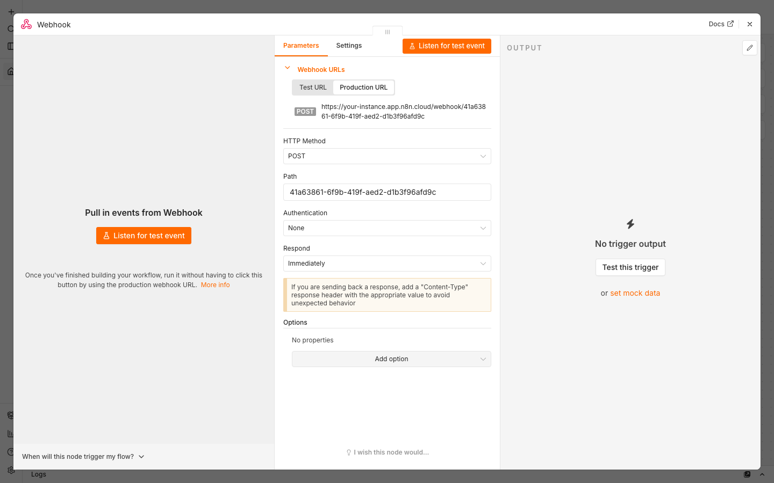Click the Webhook URLs heading
774x483 pixels.
click(321, 70)
